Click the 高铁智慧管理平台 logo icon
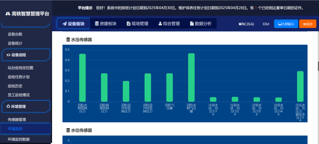This screenshot has width=319, height=144. (x=8, y=14)
